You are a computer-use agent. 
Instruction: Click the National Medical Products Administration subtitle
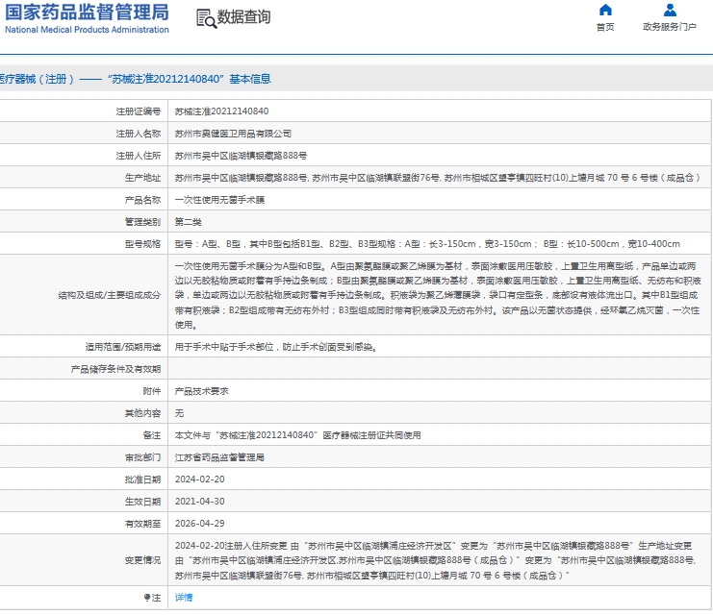pos(87,30)
